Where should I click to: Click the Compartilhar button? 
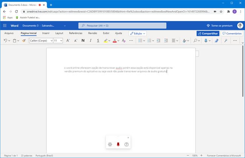point(208,33)
